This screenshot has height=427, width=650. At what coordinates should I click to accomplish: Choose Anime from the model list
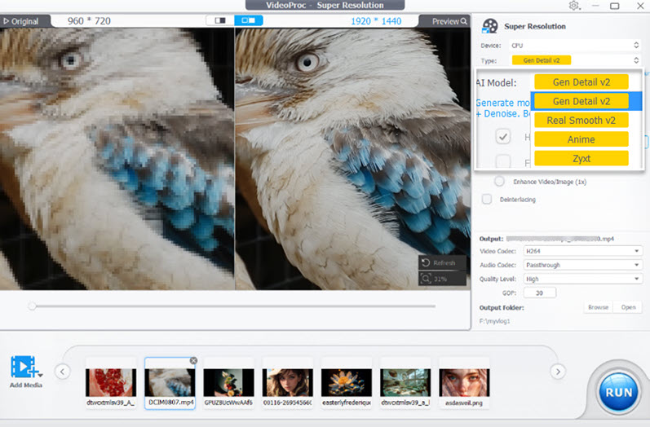581,139
